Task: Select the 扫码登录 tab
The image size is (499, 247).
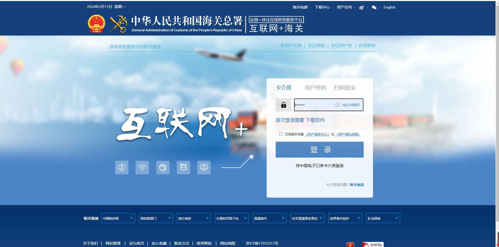Action: (345, 88)
